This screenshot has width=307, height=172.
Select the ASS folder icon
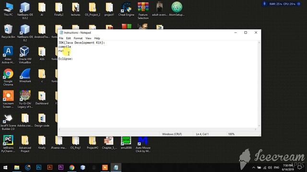(x=42, y=54)
